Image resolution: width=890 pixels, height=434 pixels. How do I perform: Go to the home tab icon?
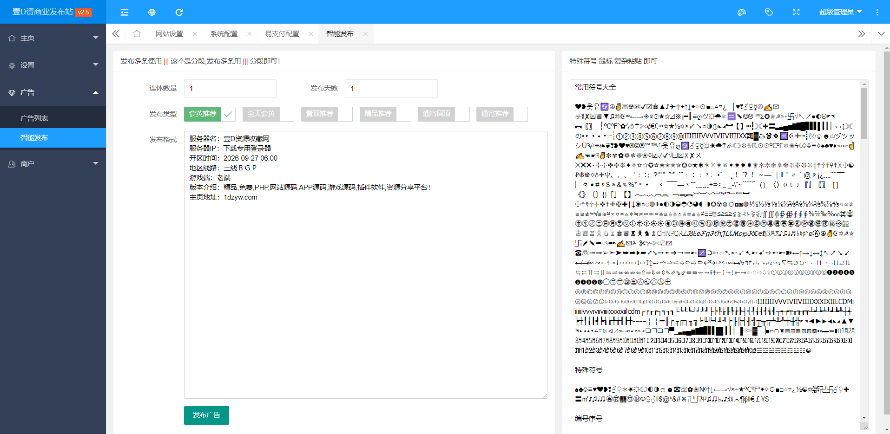click(x=137, y=34)
